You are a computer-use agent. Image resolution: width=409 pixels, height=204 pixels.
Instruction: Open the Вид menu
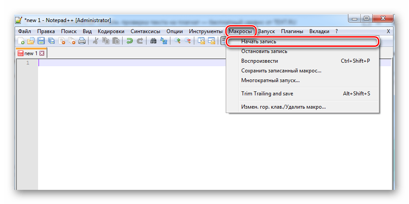[87, 31]
